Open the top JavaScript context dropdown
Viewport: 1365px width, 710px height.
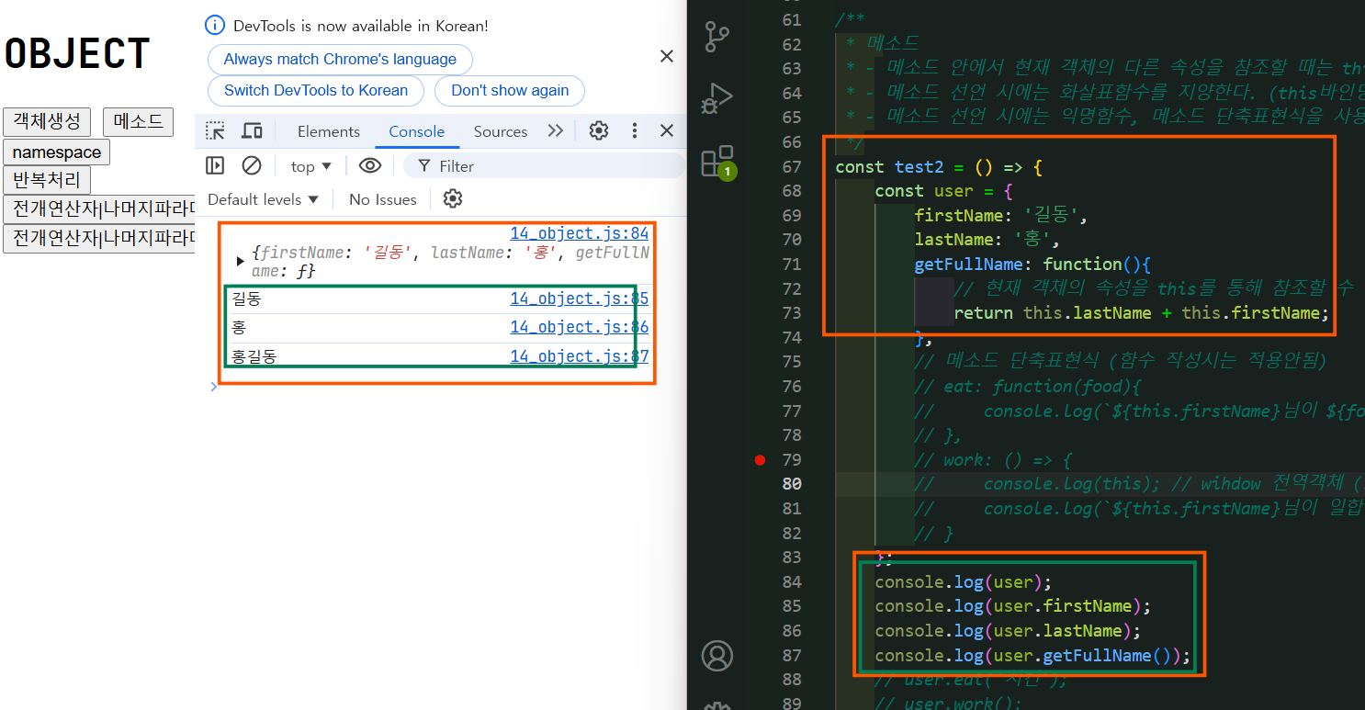[x=311, y=166]
